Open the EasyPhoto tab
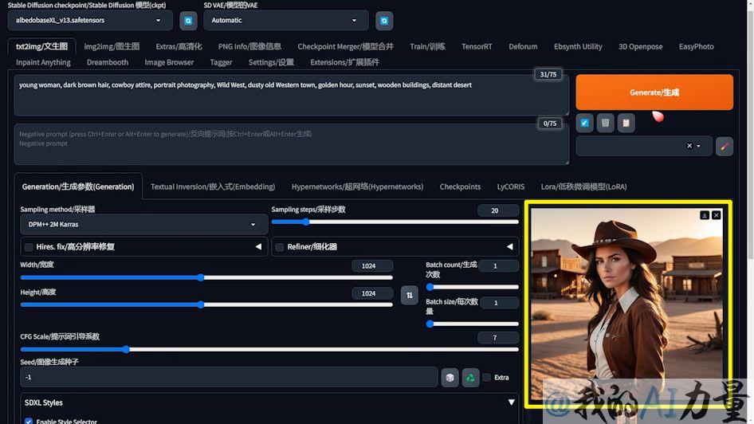754x424 pixels. coord(696,47)
